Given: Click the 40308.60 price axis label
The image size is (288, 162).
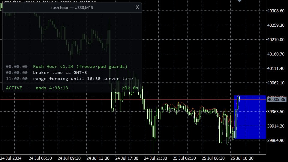Looking at the screenshot, I should [276, 11].
